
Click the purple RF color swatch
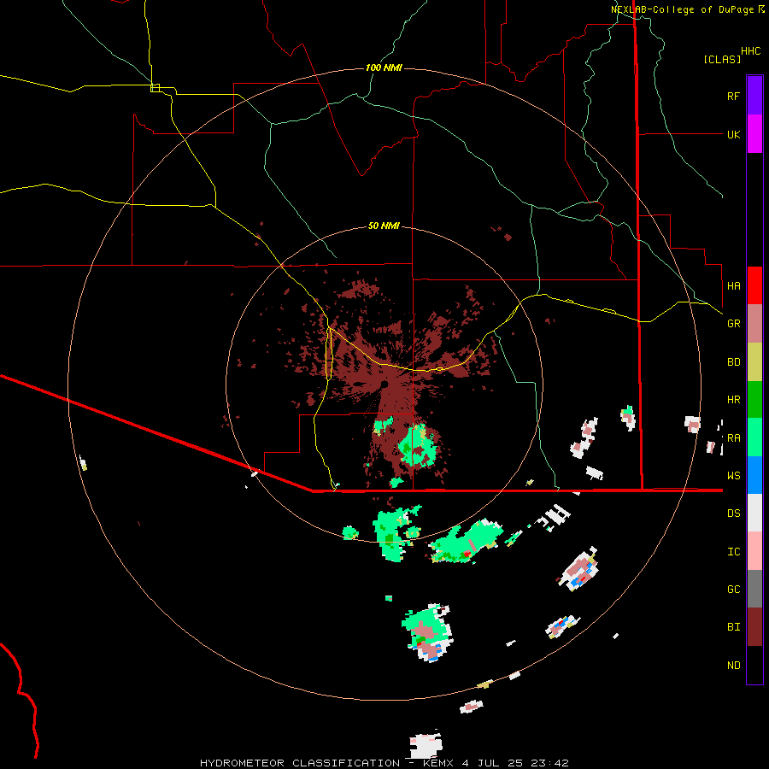[x=754, y=96]
